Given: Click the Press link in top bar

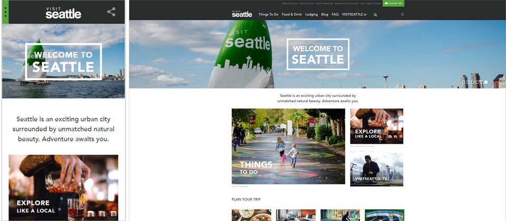Looking at the screenshot, I should (x=363, y=4).
